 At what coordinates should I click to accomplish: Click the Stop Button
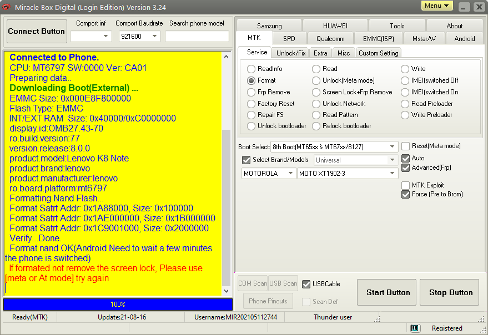(449, 292)
